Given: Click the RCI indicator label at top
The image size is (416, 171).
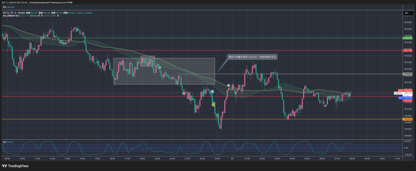Looking at the screenshot, I should pyautogui.click(x=4, y=7).
